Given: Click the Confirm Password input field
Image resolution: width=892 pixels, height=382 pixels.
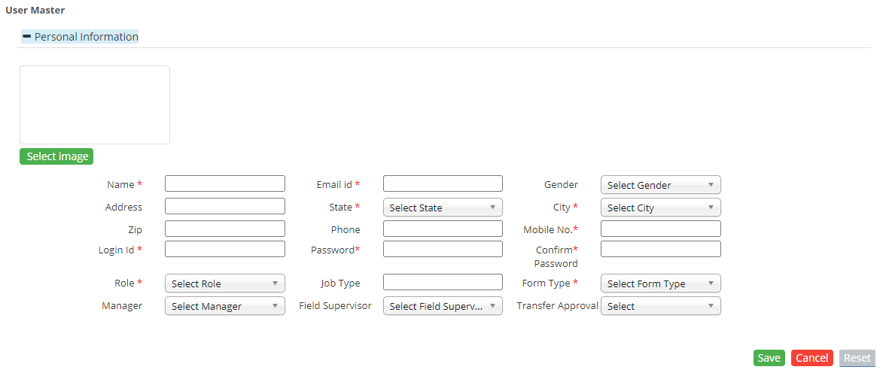Looking at the screenshot, I should (660, 249).
